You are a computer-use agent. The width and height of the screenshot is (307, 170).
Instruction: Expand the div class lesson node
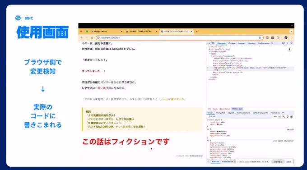point(214,65)
